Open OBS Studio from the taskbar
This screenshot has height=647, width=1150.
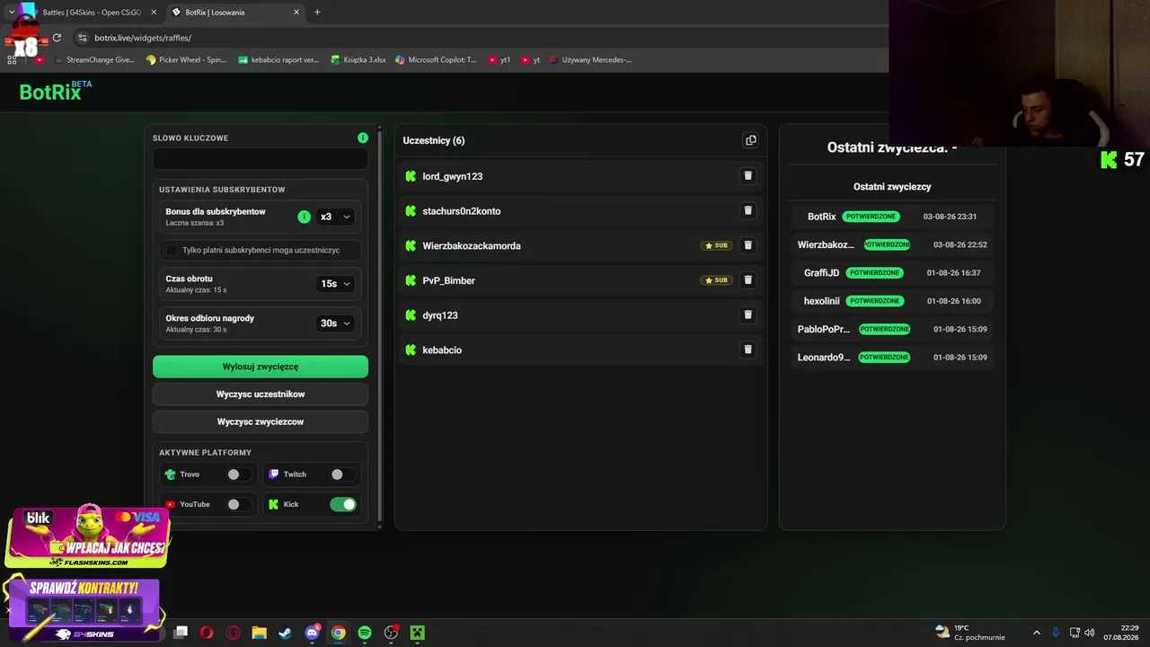391,633
